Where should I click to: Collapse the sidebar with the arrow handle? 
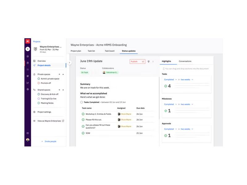click(x=69, y=63)
